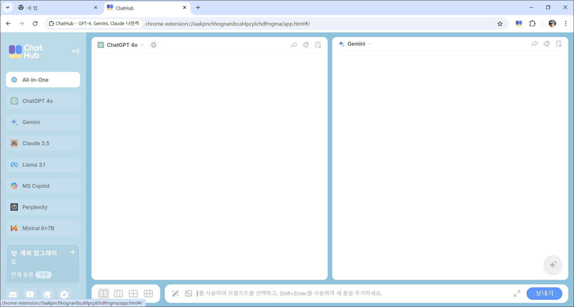574x307 pixels.
Task: Open the feedback icon in the sidebar
Action: (30, 295)
